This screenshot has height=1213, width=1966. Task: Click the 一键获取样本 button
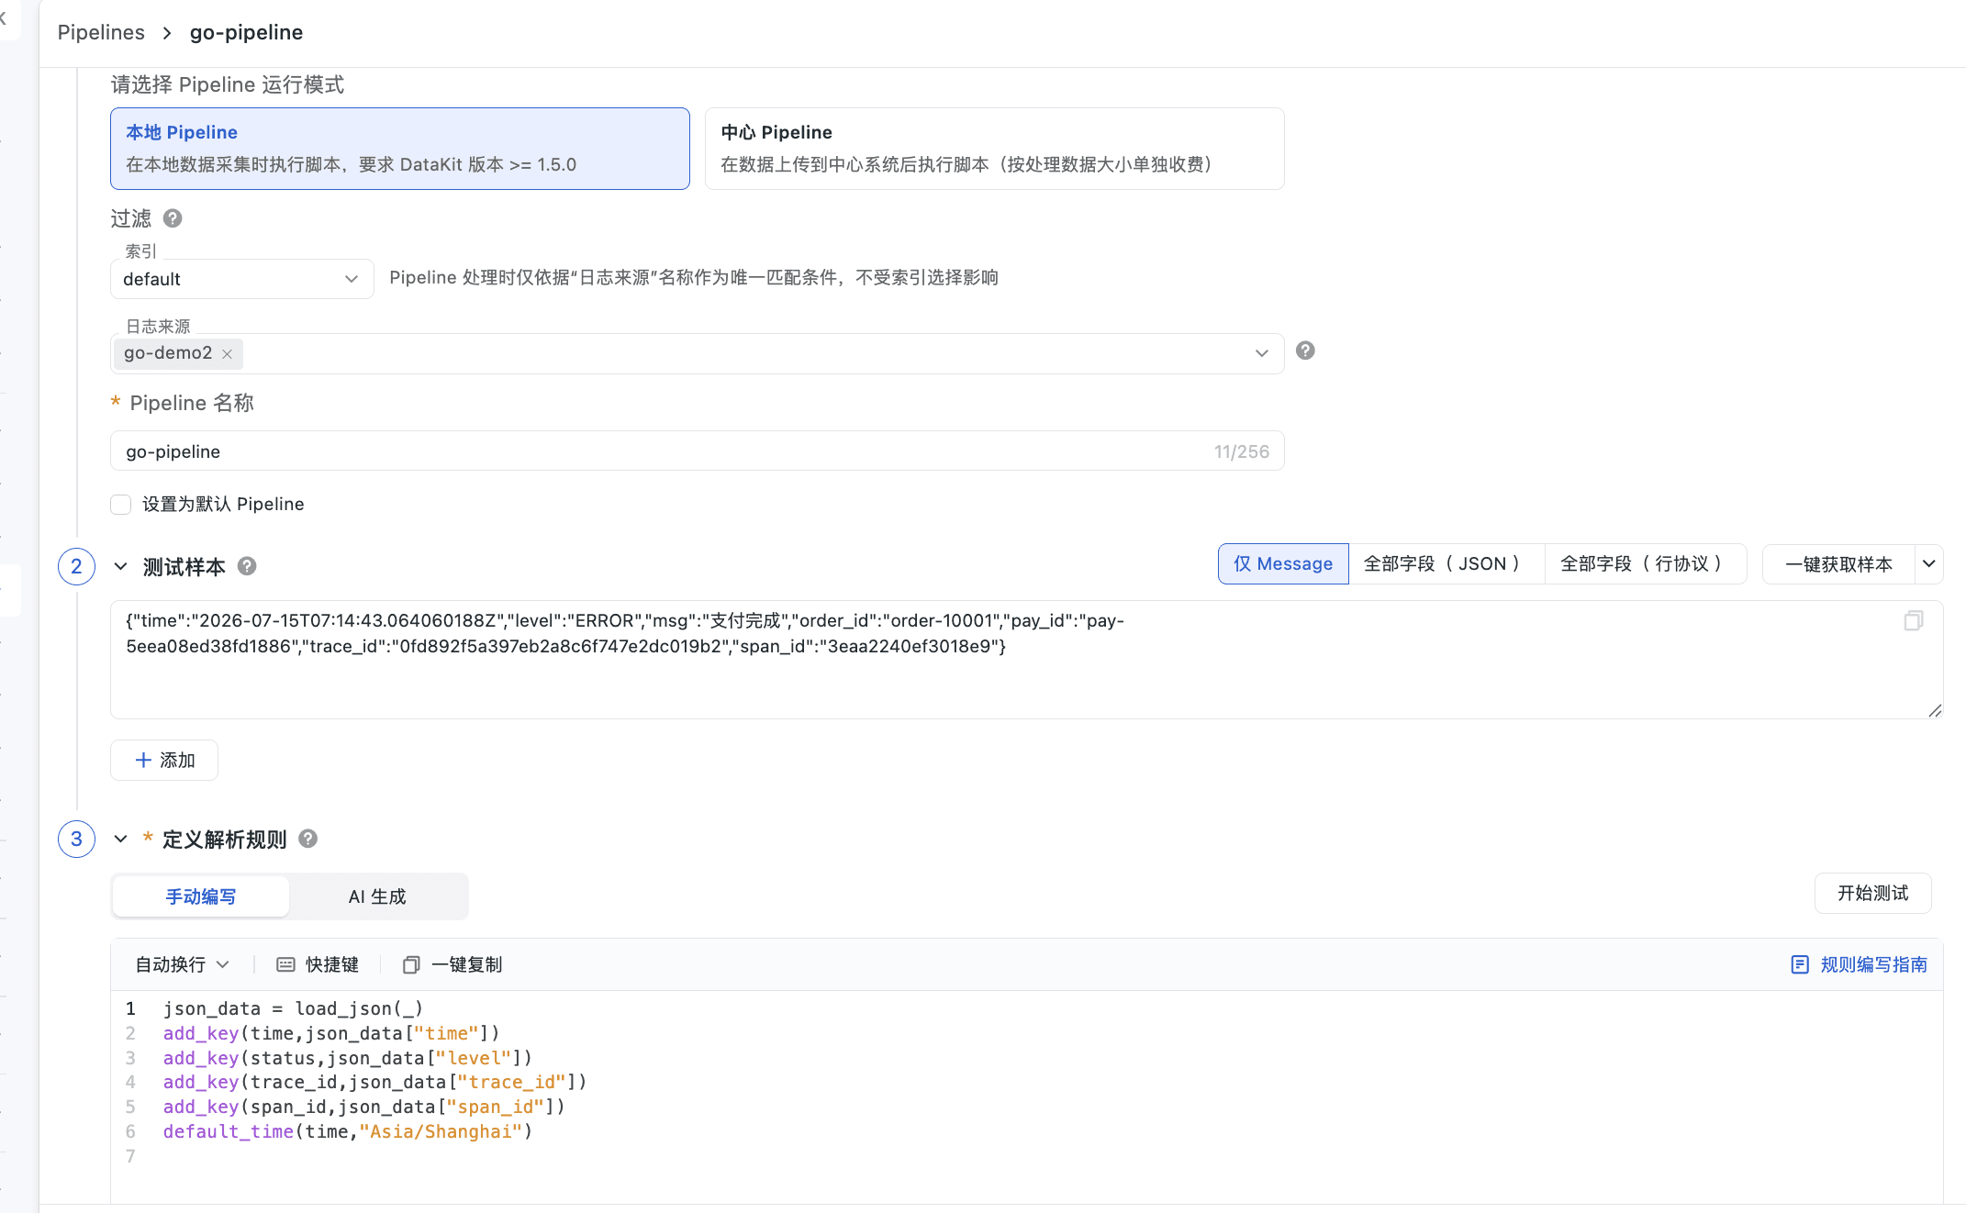coord(1838,563)
